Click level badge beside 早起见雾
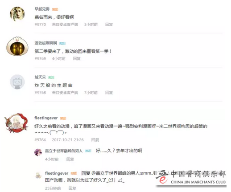231x192 pixels. pyautogui.click(x=55, y=9)
